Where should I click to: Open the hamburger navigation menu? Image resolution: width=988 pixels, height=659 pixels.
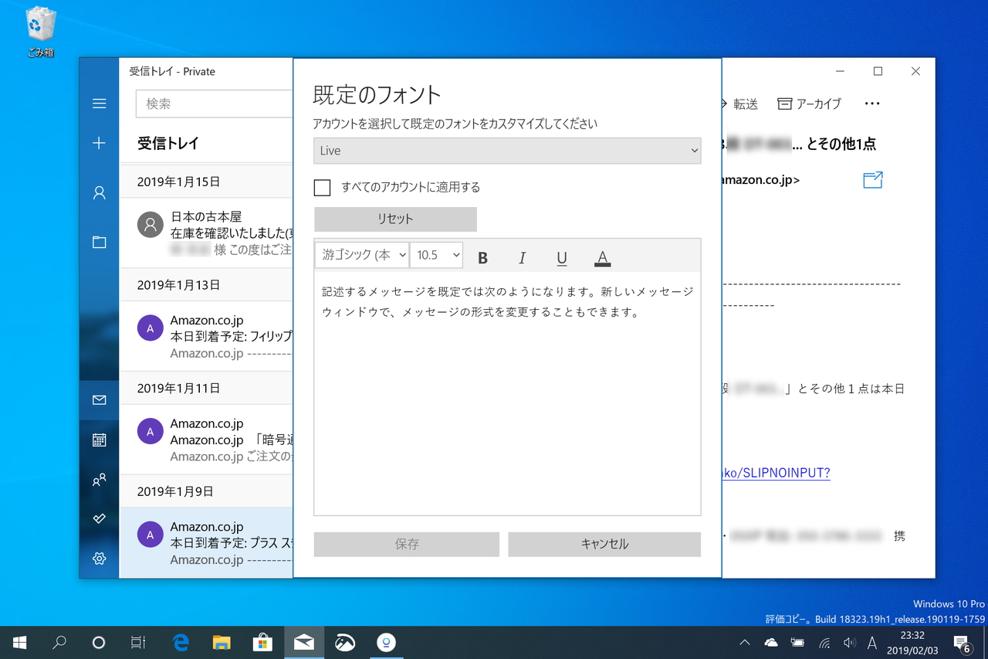pyautogui.click(x=98, y=103)
